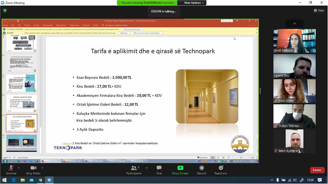Click save icon in PowerPoint quick access toolbar
Screen dimensions: 328x184
point(5,21)
